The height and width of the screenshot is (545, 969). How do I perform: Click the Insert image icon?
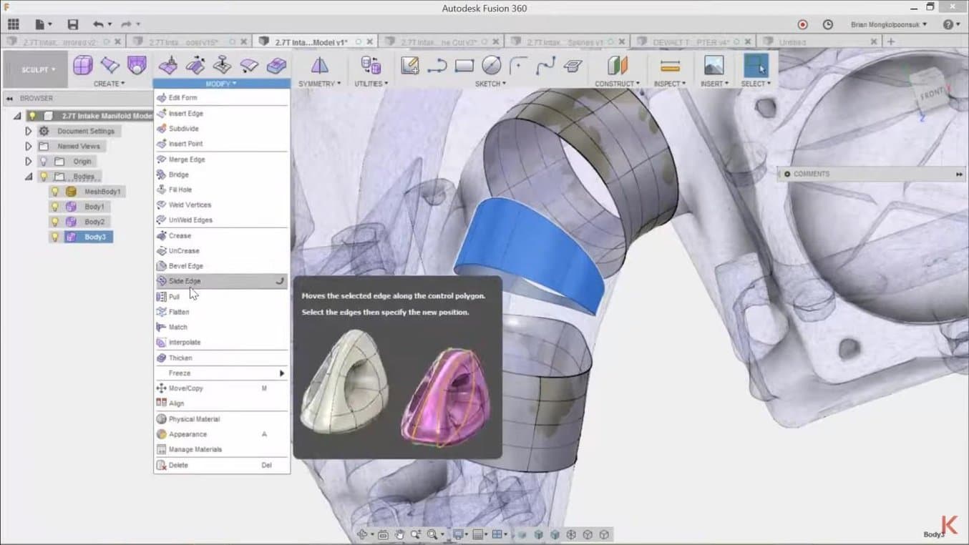click(714, 66)
